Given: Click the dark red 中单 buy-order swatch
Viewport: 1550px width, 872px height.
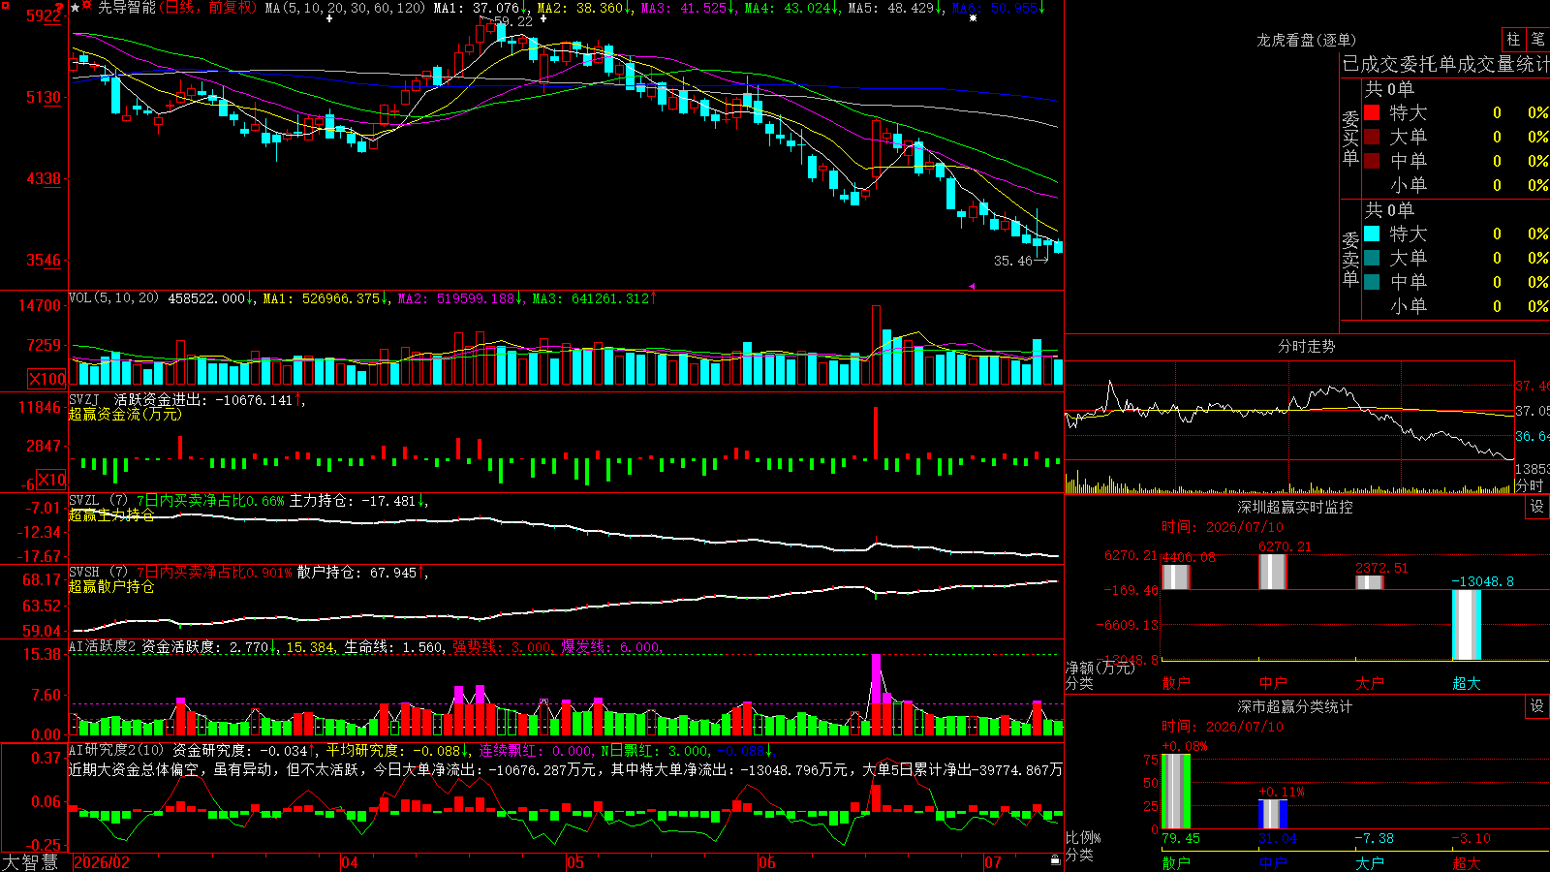Looking at the screenshot, I should 1372,161.
